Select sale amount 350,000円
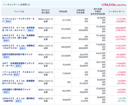The width and height of the screenshot is (128, 106). (x=83, y=30)
